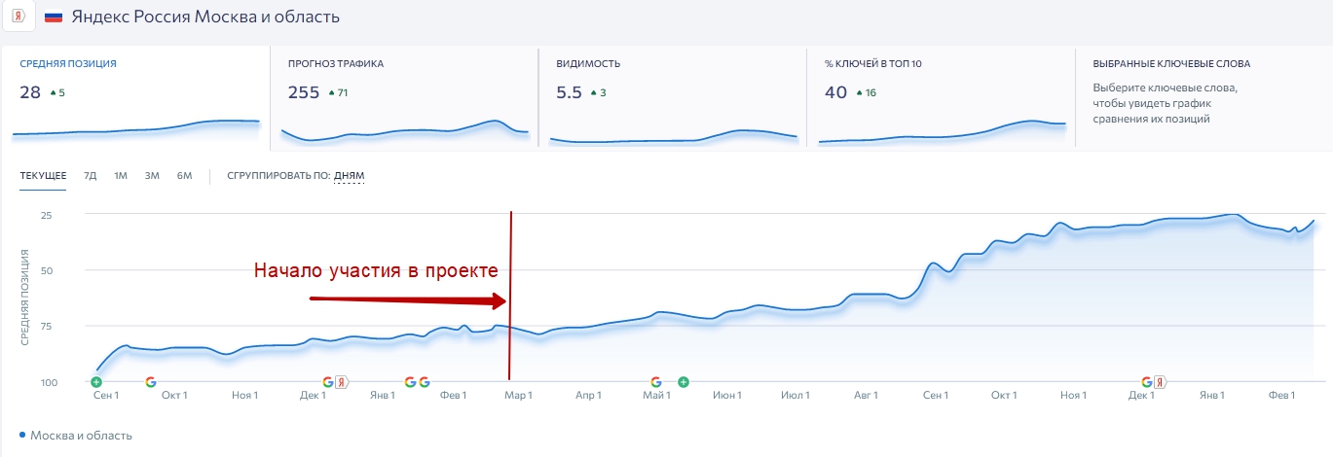Click the y-axis value 25
Viewport: 1333px width, 457px height.
click(x=47, y=214)
